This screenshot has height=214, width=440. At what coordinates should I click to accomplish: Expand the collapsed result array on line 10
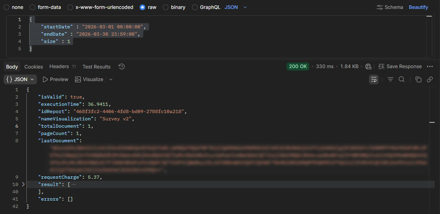point(23,184)
